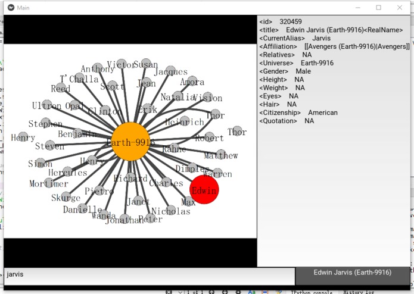Viewport: 414px width, 294px height.
Task: Click the "<Quotation> NA" line
Action: 287,121
